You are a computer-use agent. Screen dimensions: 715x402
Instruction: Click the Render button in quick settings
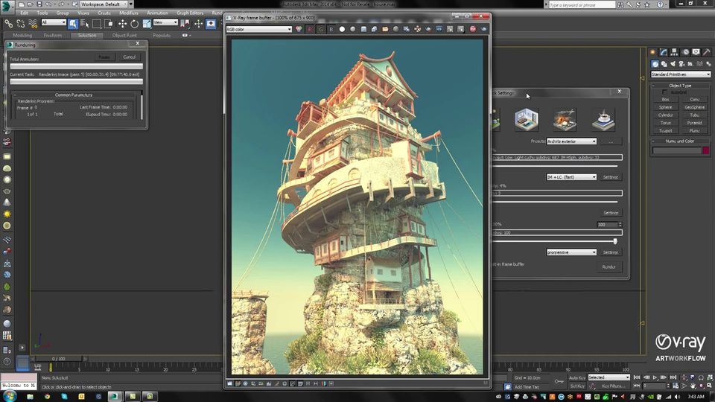click(x=608, y=267)
